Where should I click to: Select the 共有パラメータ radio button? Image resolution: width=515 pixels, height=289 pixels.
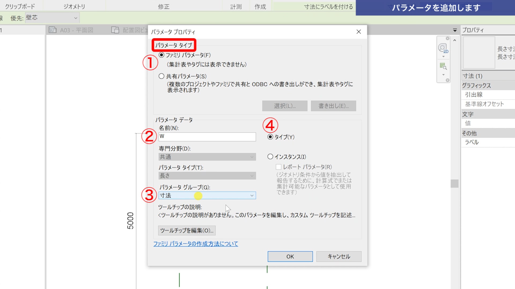coord(161,76)
